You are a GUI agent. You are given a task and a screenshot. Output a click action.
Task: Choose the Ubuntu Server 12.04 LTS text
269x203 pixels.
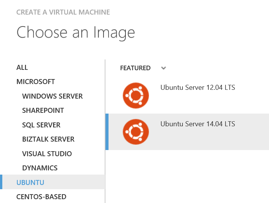[198, 87]
